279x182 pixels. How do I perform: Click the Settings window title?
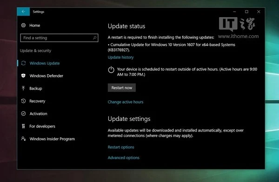point(39,12)
